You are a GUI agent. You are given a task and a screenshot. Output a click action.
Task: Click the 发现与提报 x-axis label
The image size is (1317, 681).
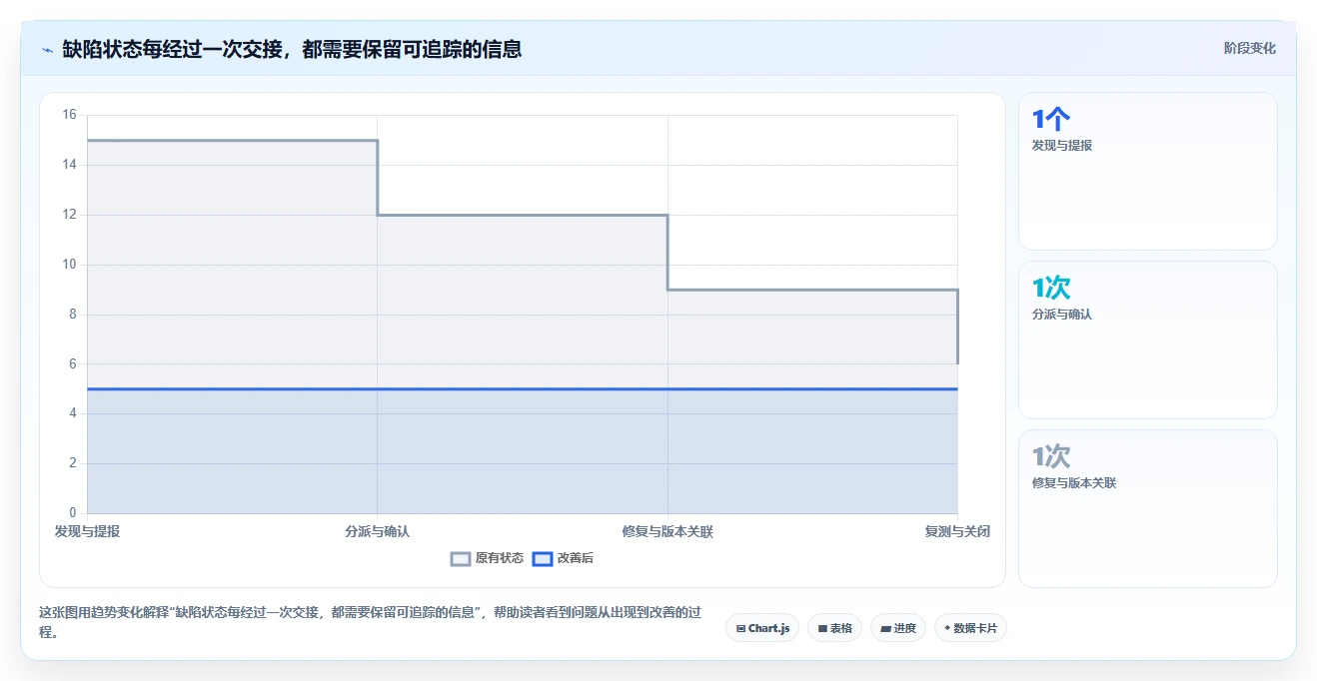(x=87, y=531)
